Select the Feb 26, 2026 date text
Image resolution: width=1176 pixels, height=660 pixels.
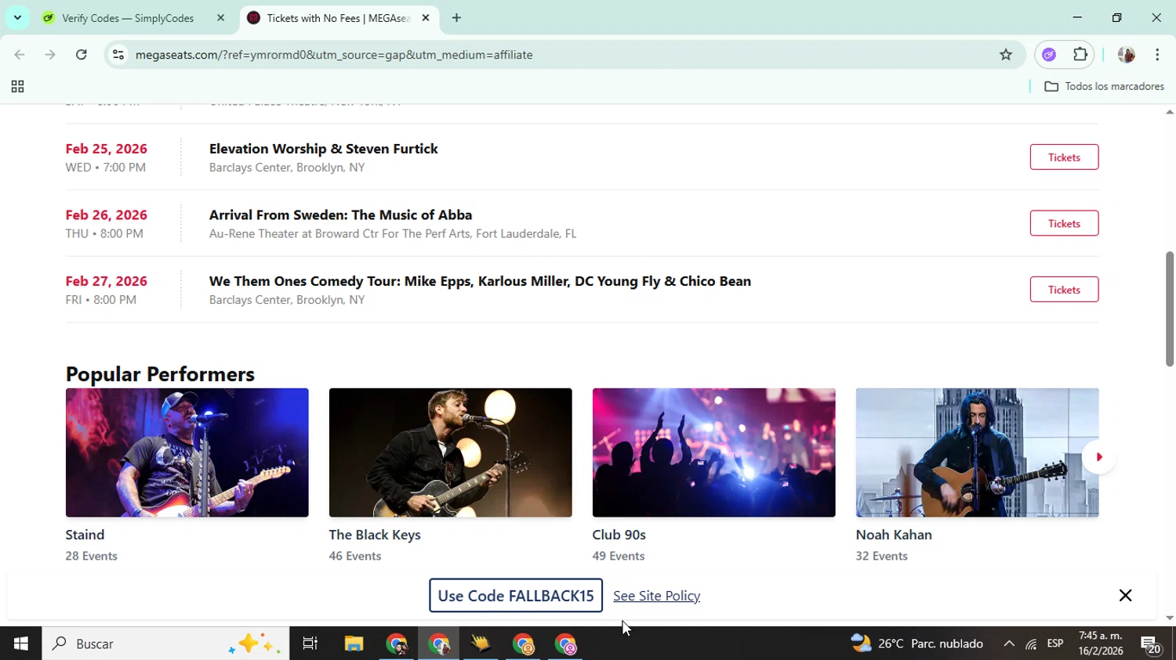107,215
